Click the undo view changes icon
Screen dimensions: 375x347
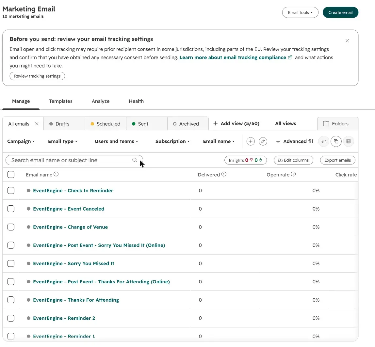[x=324, y=141]
